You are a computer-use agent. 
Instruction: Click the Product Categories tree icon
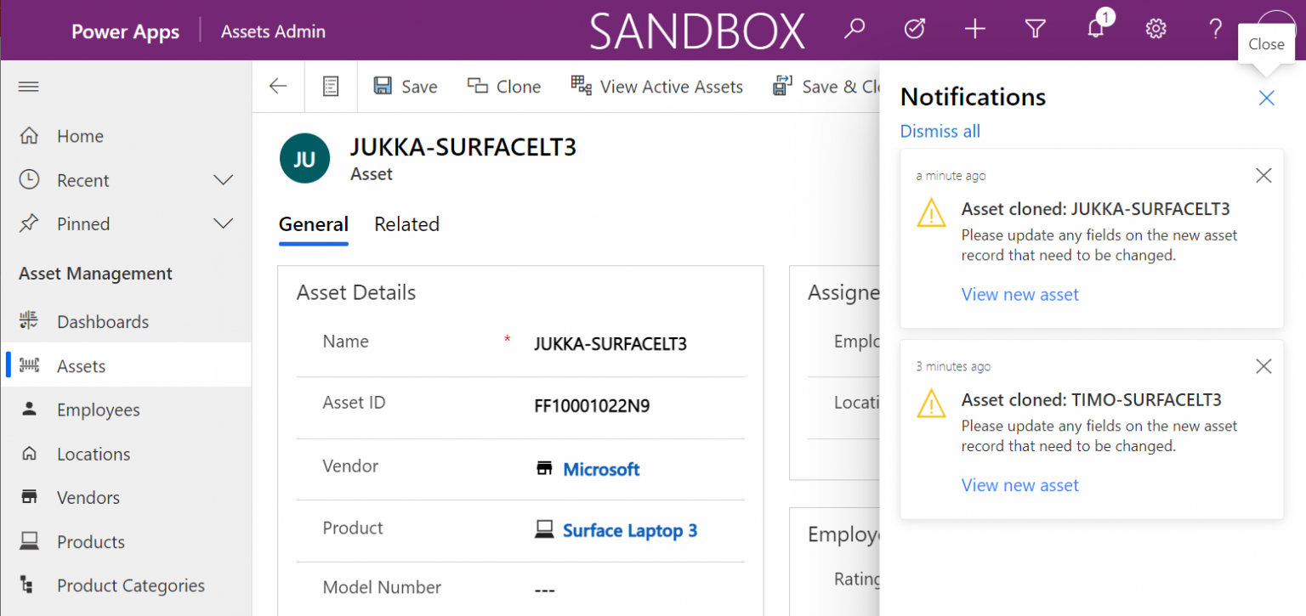pyautogui.click(x=27, y=585)
